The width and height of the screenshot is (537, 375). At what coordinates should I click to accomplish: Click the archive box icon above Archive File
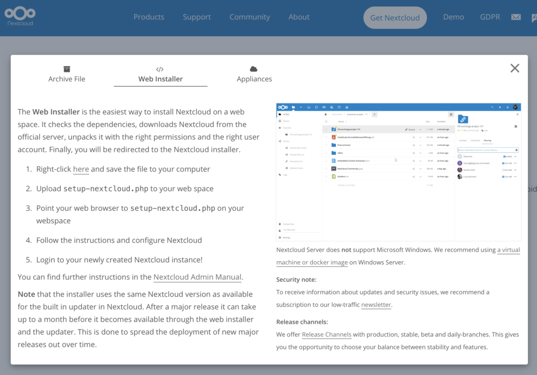pos(67,69)
